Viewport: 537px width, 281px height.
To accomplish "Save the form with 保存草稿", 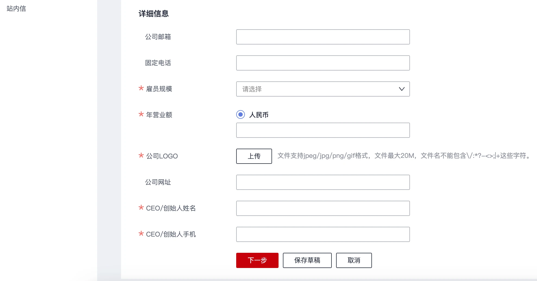I will (x=307, y=260).
